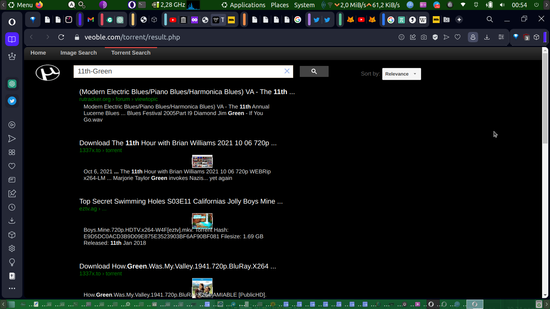
Task: Open Speed Dial grid icon in sidebar
Action: point(12,152)
